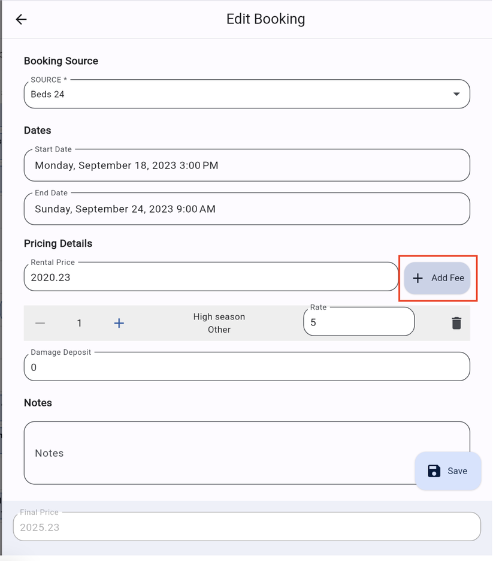Viewport: 496px width, 561px height.
Task: Open the Source dropdown arrow
Action: pyautogui.click(x=456, y=94)
